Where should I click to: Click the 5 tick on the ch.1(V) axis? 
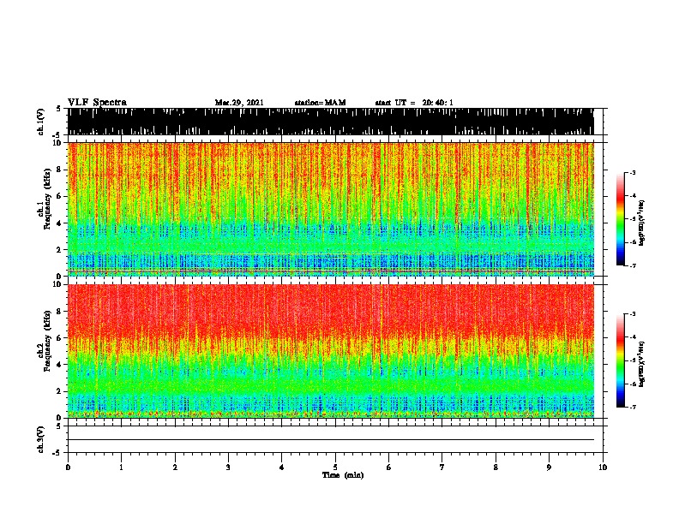point(58,109)
